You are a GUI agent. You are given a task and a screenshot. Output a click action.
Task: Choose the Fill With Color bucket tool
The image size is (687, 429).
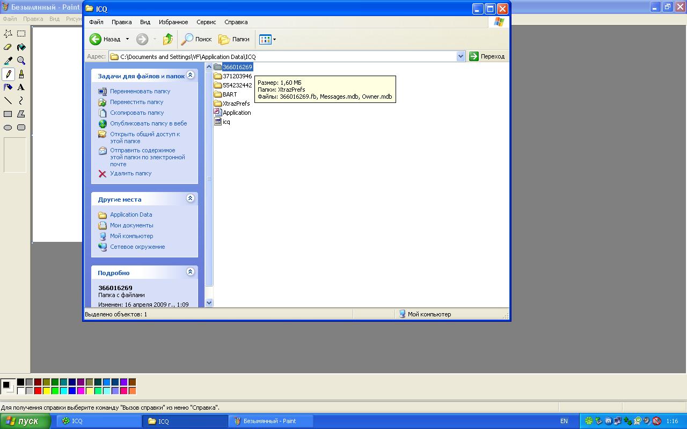point(21,47)
